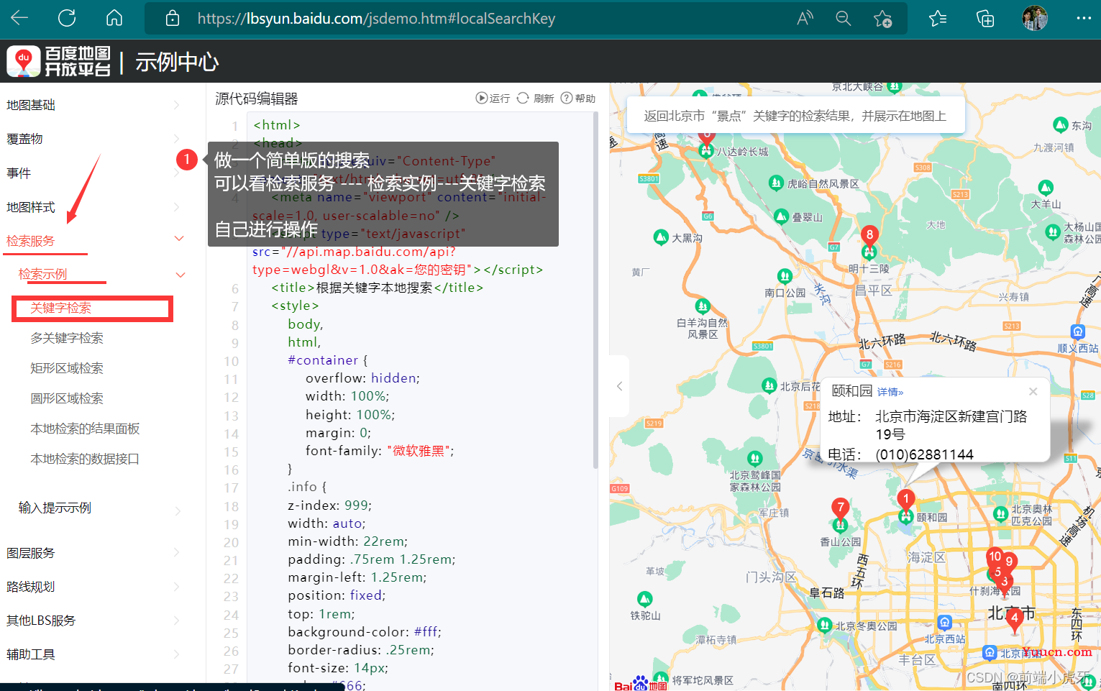This screenshot has width=1101, height=691.
Task: Open the favorites list icon
Action: [938, 19]
